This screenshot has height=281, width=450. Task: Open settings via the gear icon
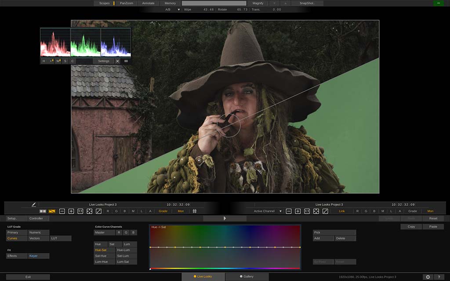[428, 277]
